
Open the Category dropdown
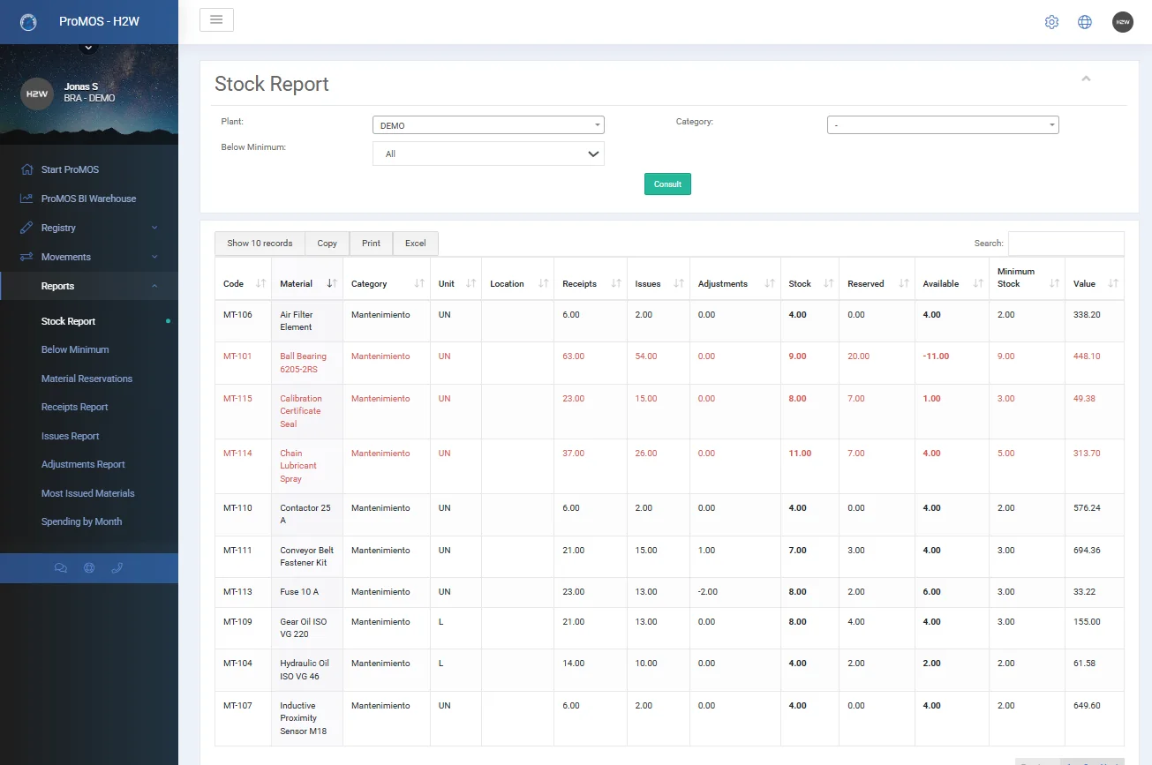point(943,125)
